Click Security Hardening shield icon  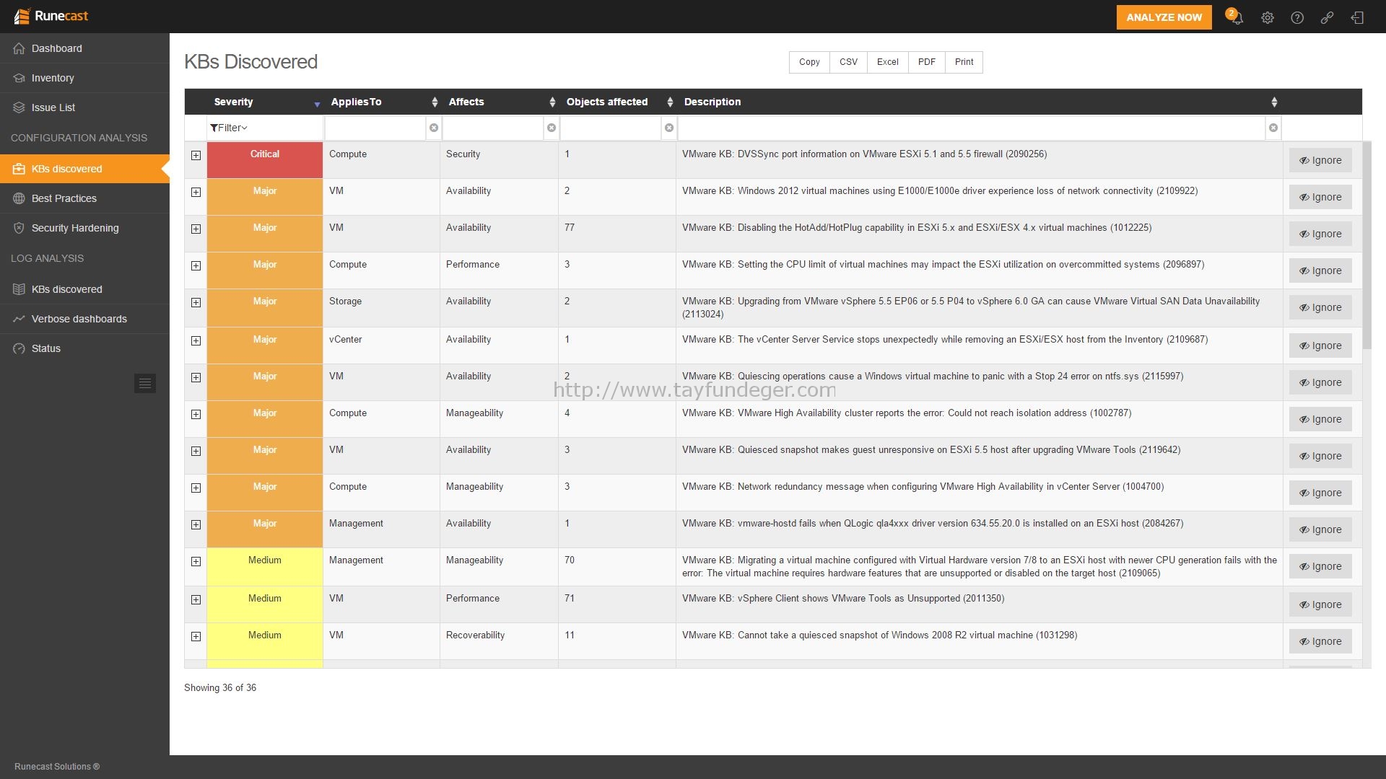pos(19,228)
